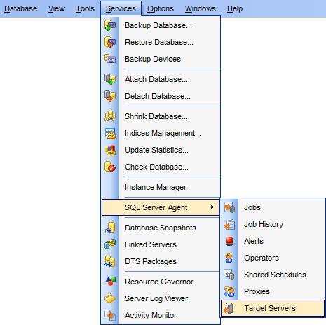Click the Backup Devices icon
The image size is (326, 325).
pos(110,59)
